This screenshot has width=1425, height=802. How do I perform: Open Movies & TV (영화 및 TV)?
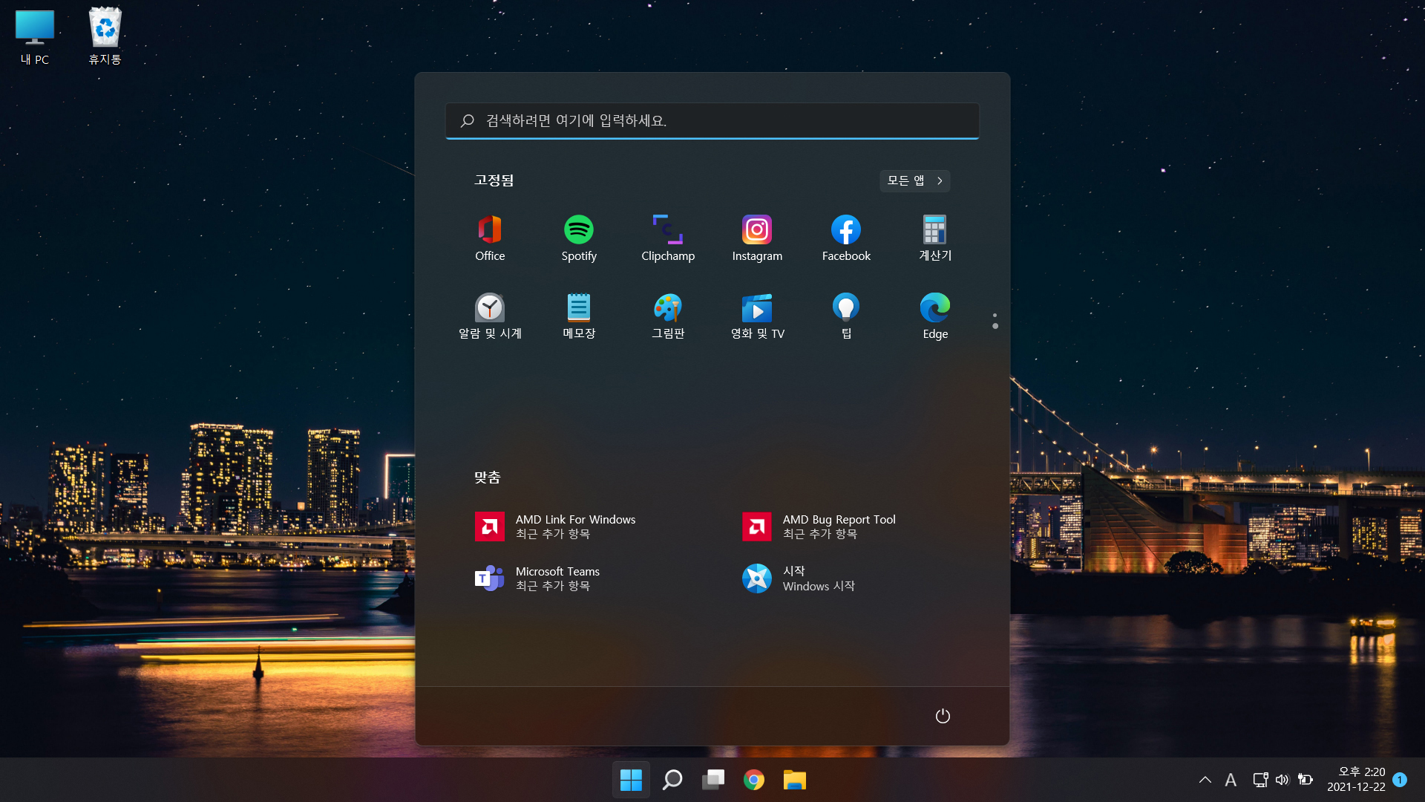click(757, 316)
